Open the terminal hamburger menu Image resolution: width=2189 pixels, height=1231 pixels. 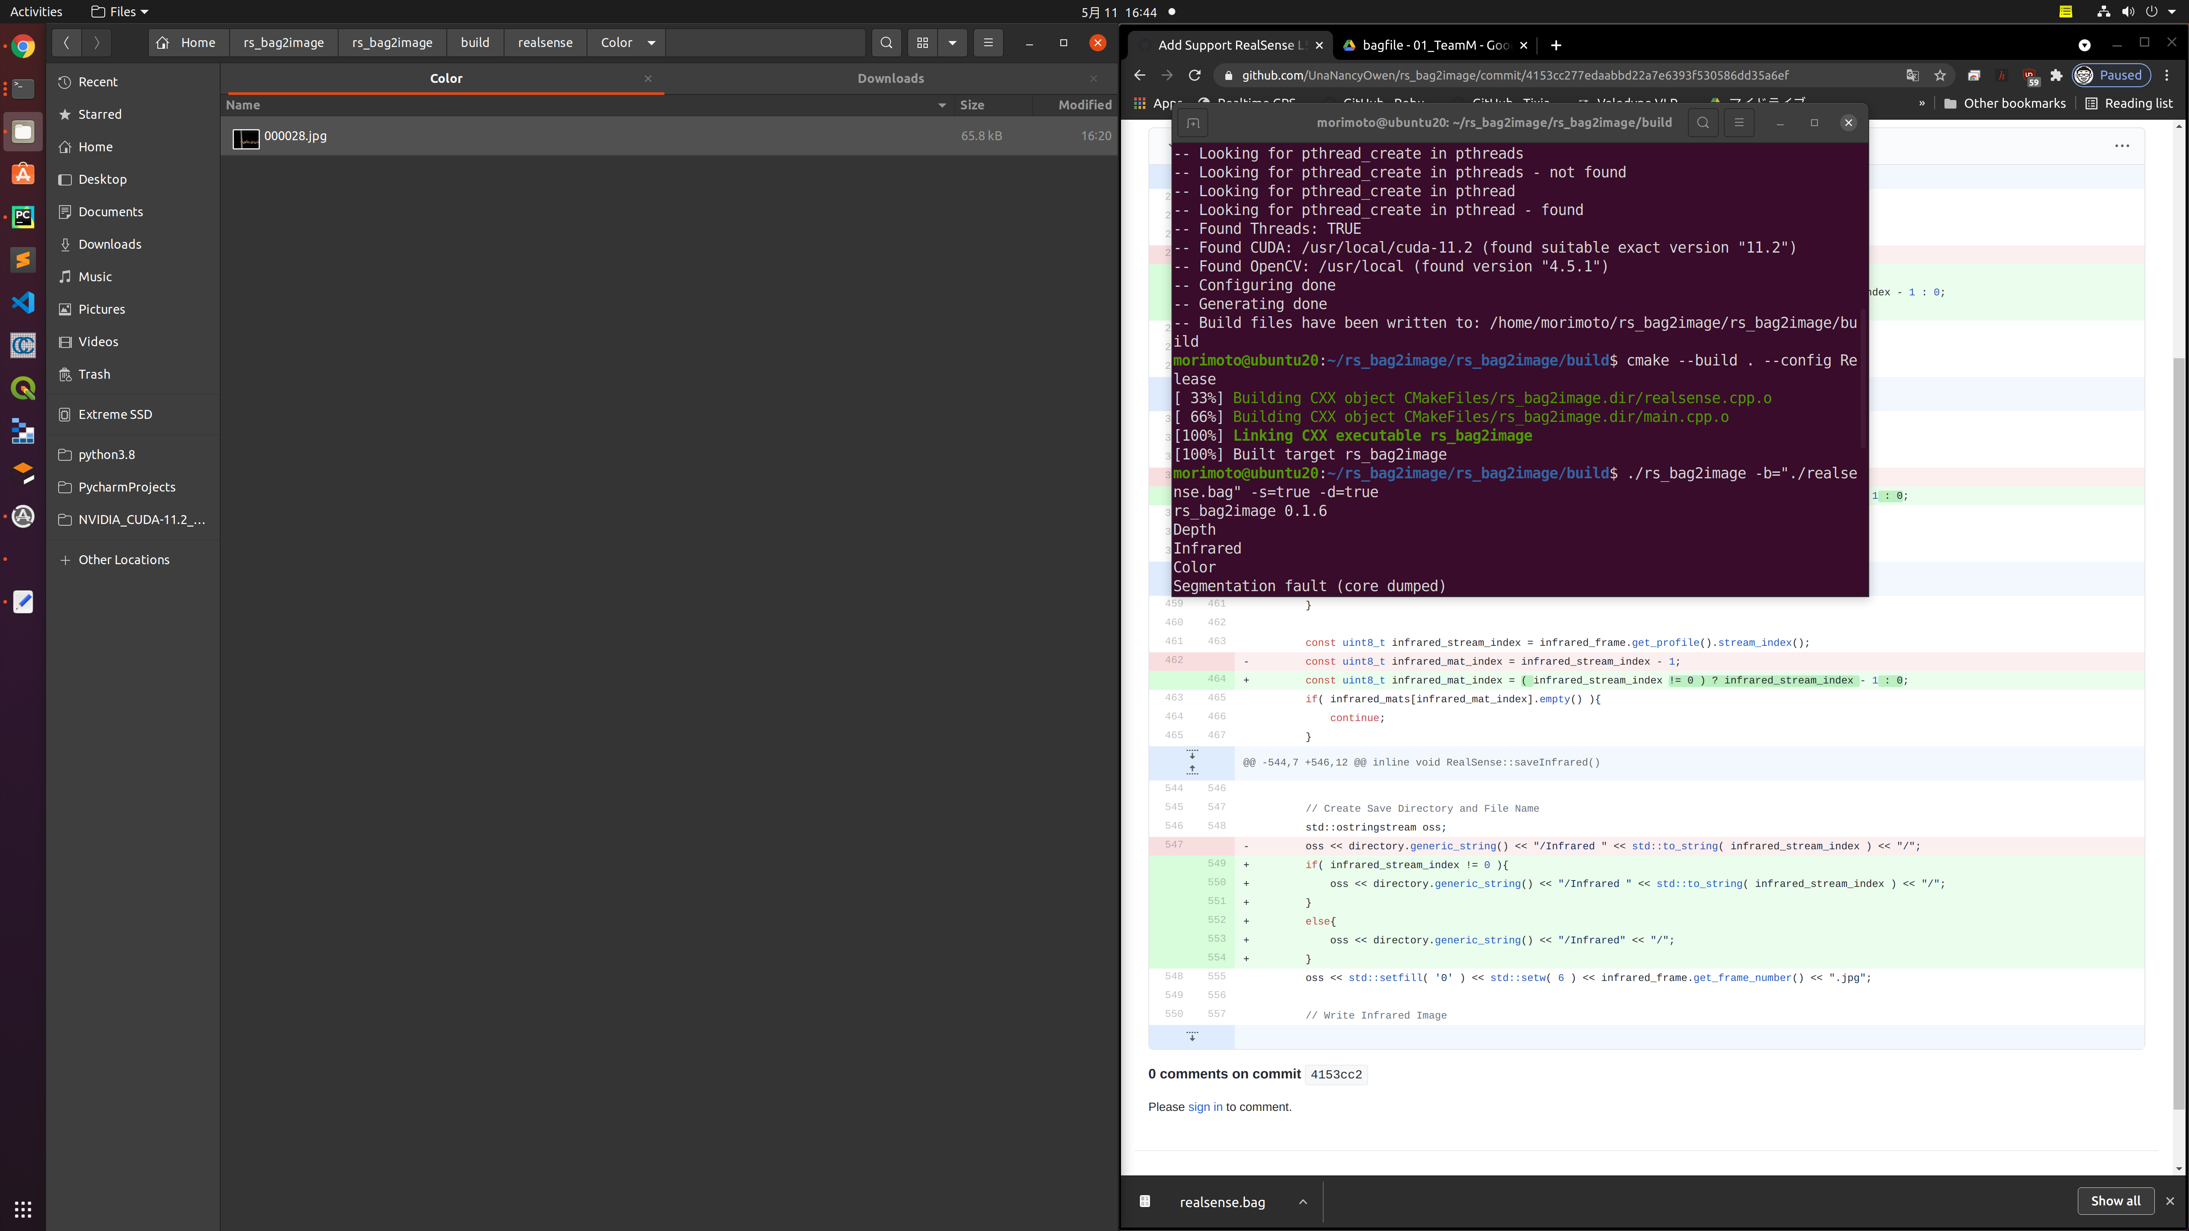(1739, 122)
